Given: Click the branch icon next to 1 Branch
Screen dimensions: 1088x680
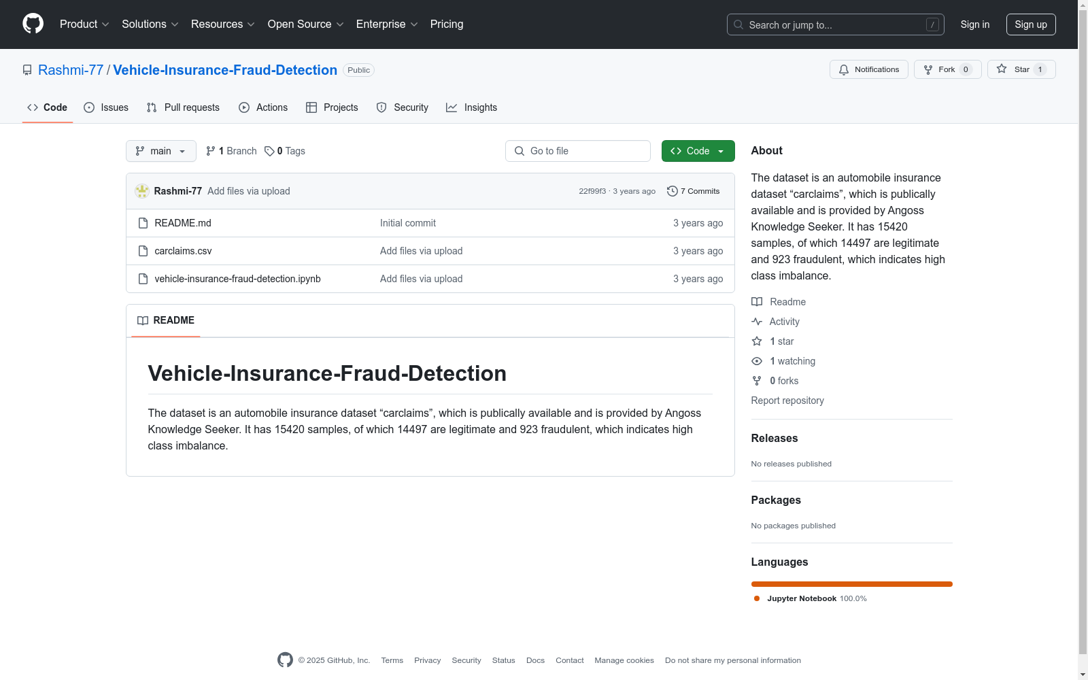Looking at the screenshot, I should tap(211, 151).
